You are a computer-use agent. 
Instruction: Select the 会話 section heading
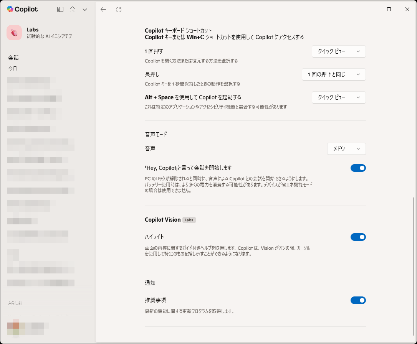point(13,58)
